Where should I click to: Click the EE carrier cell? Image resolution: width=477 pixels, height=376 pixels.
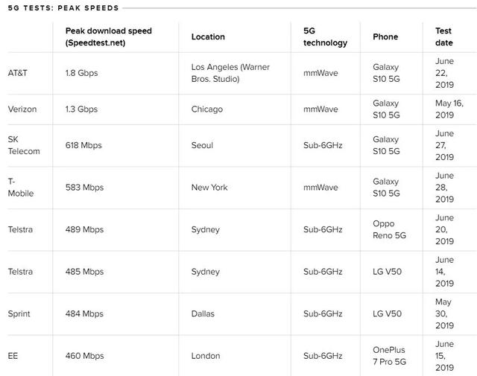(13, 356)
